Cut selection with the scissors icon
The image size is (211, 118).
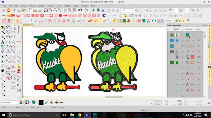point(65,10)
